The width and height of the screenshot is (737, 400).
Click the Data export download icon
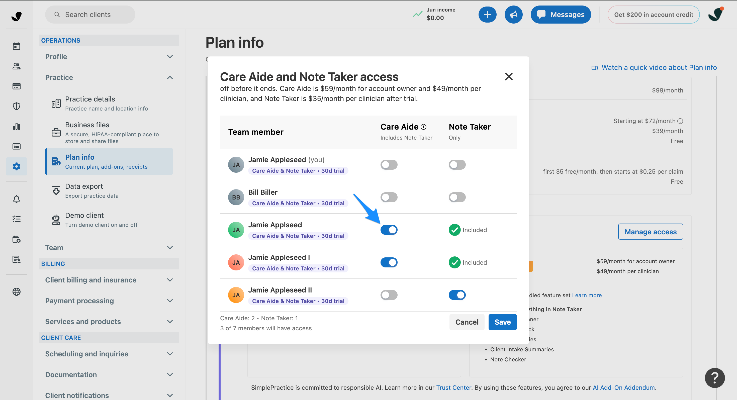(x=56, y=190)
